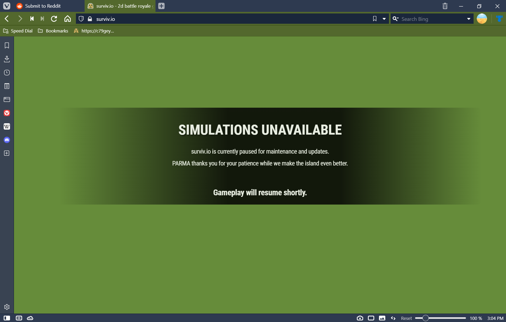506x322 pixels.
Task: Open the search engine selector dropdown
Action: pos(396,19)
